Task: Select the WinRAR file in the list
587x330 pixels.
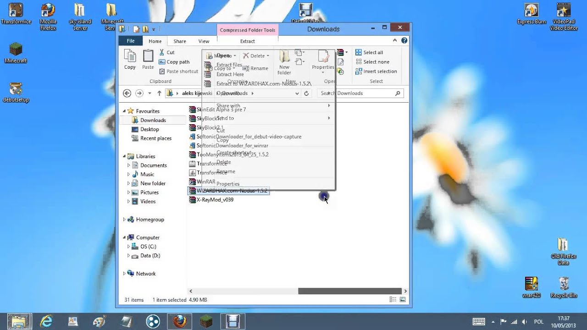Action: click(x=202, y=181)
